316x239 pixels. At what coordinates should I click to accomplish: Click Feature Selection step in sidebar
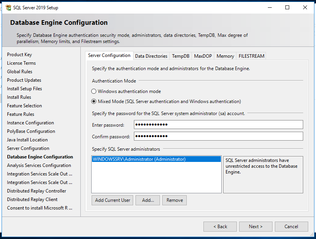tap(24, 106)
